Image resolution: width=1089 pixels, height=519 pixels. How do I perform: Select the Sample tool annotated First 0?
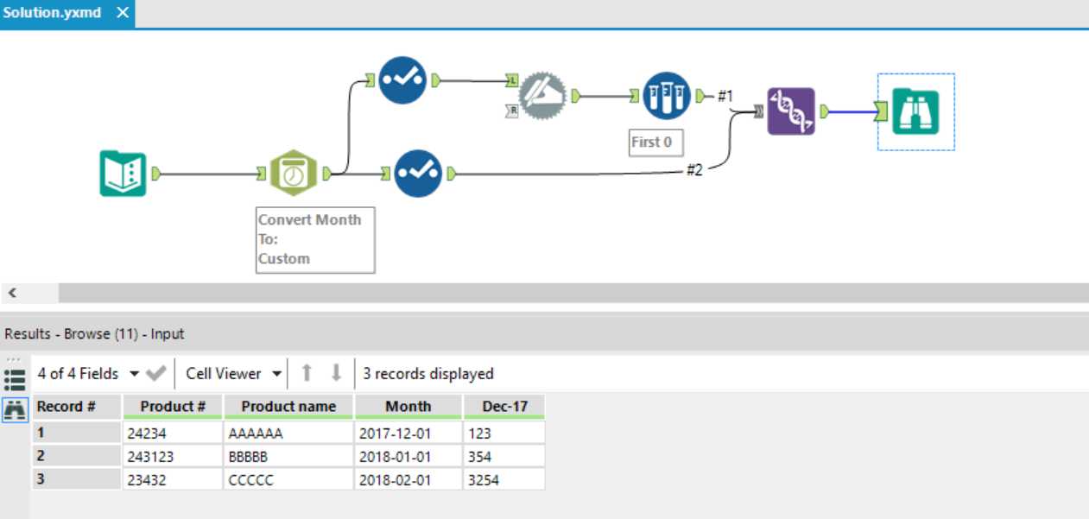click(667, 97)
